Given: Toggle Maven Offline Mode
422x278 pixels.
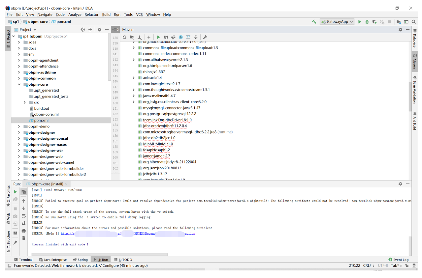Looking at the screenshot, I should 173,37.
